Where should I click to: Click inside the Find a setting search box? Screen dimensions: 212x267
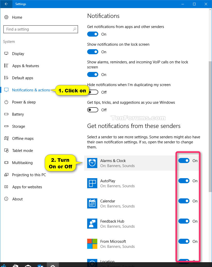pyautogui.click(x=40, y=29)
